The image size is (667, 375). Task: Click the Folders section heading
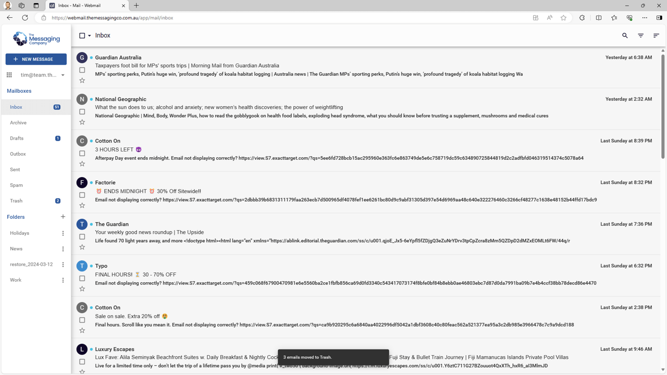point(16,217)
